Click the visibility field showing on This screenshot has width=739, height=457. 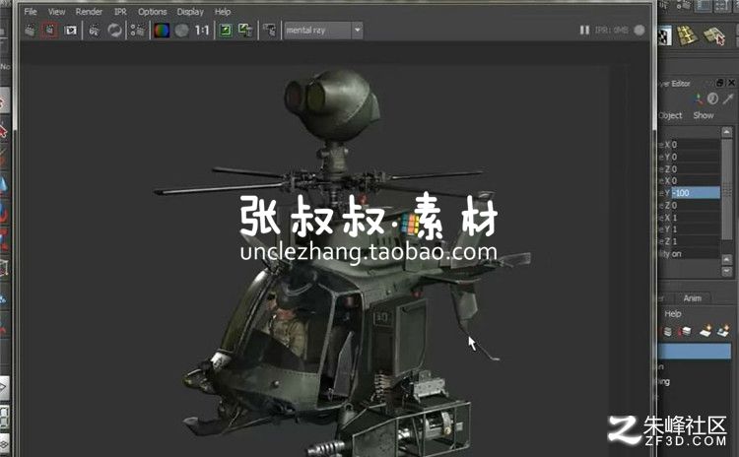pyautogui.click(x=696, y=254)
